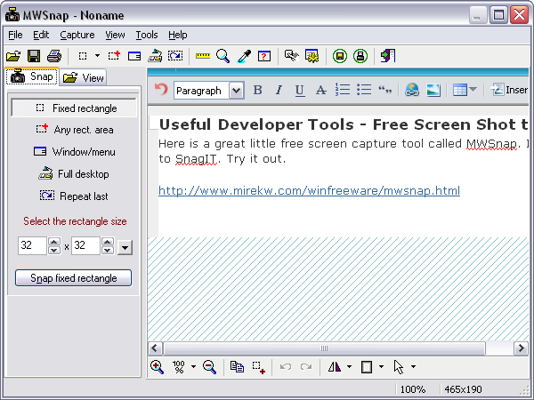Screen dimensions: 534x400
Task: Open the Help menu
Action: [178, 35]
